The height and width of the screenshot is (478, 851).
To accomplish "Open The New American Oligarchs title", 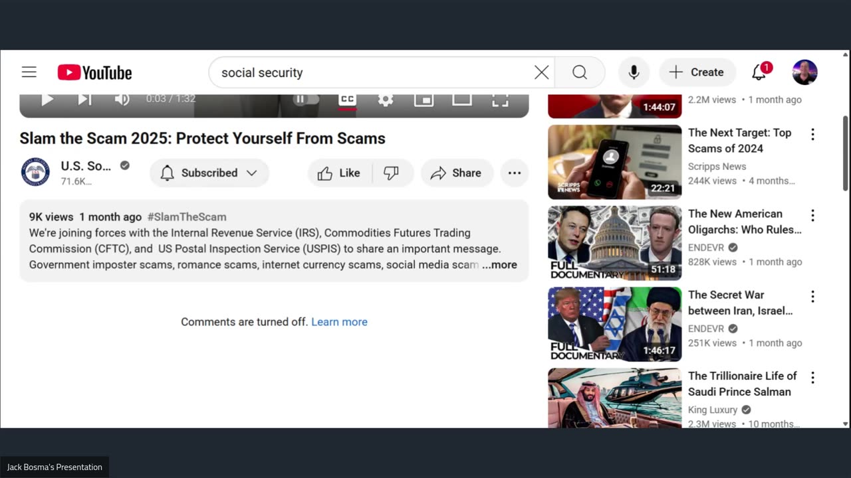I will click(745, 222).
